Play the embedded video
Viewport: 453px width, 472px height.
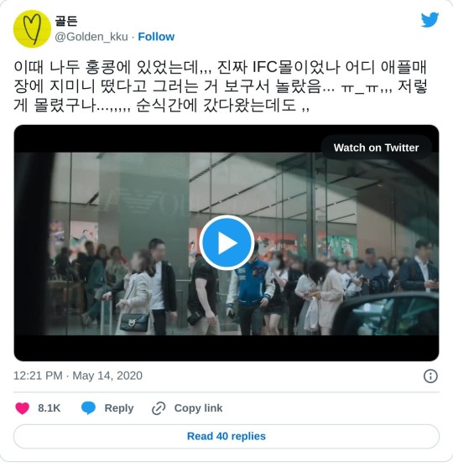[x=226, y=242]
